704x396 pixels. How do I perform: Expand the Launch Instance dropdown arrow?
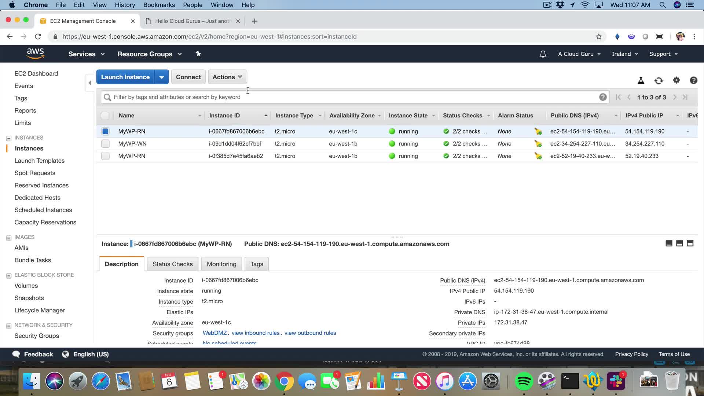click(x=161, y=77)
